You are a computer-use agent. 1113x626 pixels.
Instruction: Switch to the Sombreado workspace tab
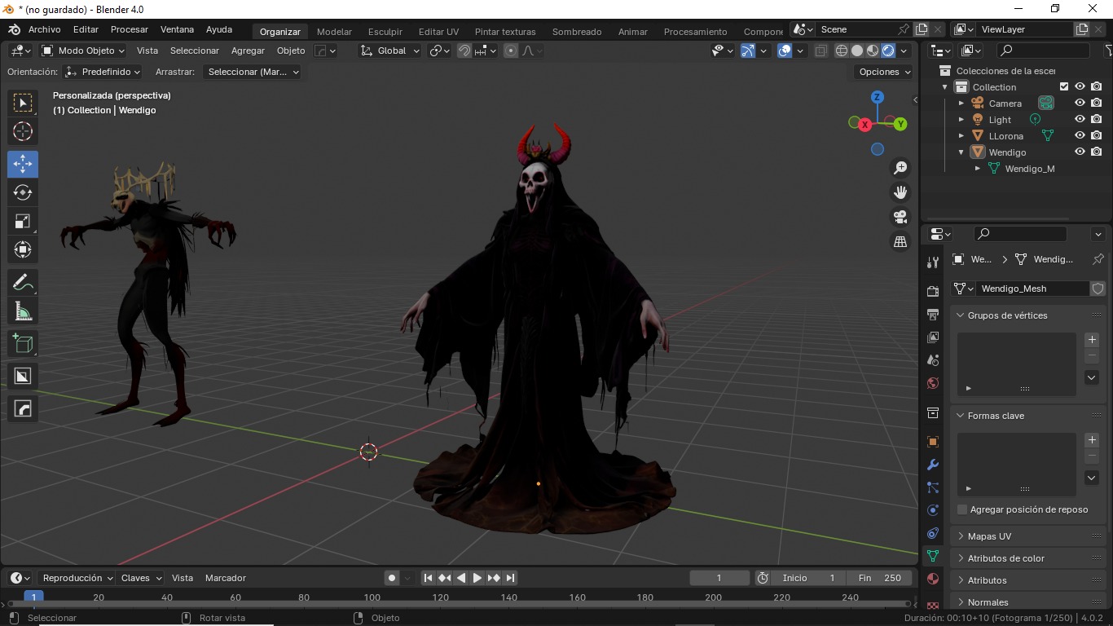[576, 32]
